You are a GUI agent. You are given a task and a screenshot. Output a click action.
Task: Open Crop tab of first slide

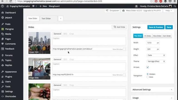[71, 34]
